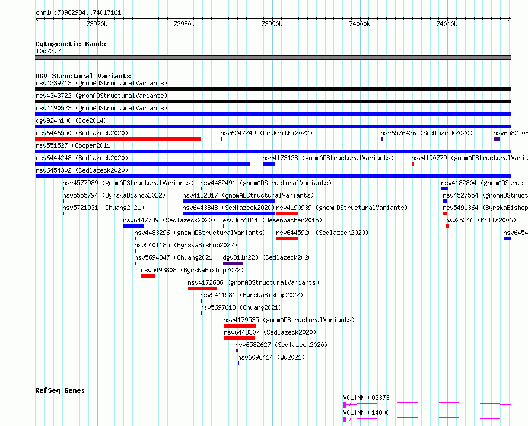Viewport: 528px width, 426px height.
Task: Click the nsv25246 (Mills2006) label
Action: pyautogui.click(x=481, y=220)
